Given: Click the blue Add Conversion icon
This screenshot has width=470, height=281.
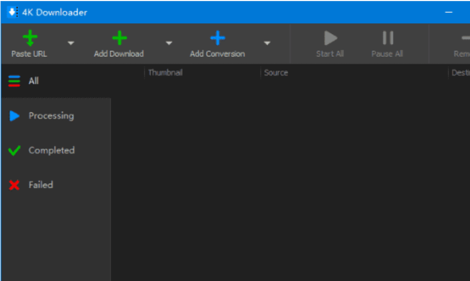Looking at the screenshot, I should [217, 39].
